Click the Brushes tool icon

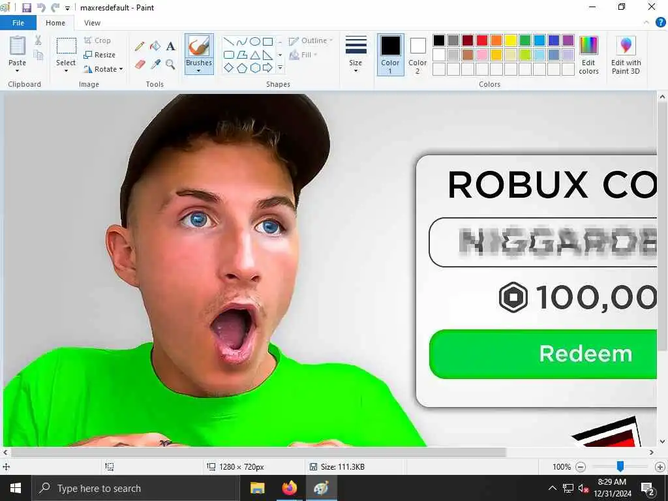199,46
